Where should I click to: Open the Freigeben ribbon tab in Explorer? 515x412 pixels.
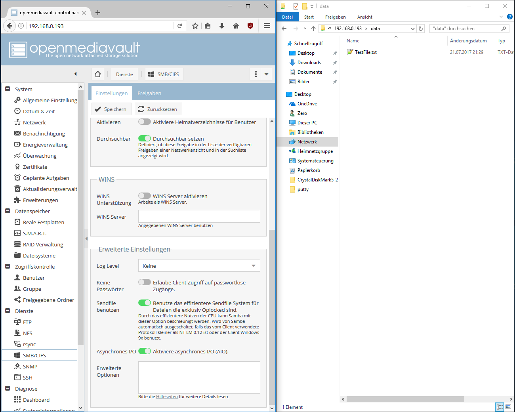[336, 17]
